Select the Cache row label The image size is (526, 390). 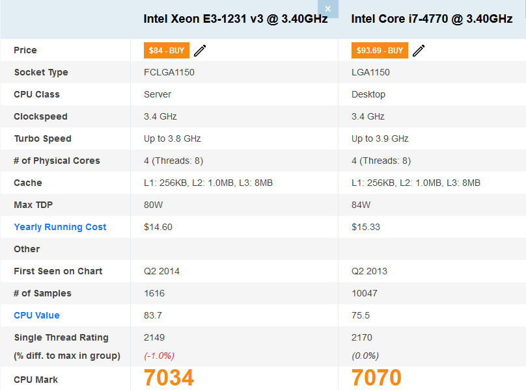click(28, 183)
